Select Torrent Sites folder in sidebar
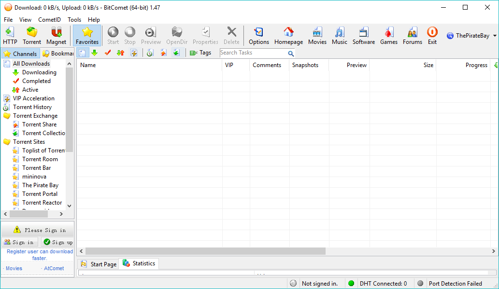 [29, 142]
